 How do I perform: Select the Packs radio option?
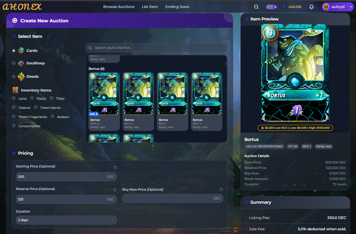pos(32,98)
